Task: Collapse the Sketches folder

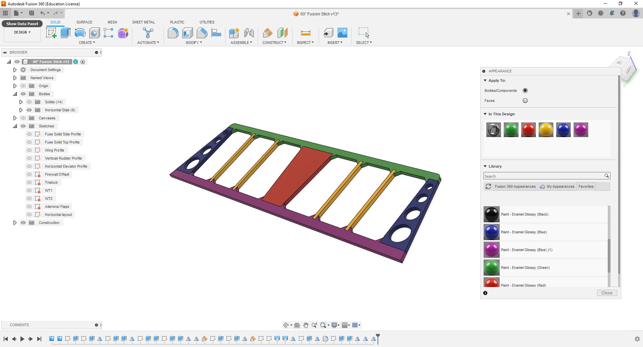Action: tap(15, 126)
